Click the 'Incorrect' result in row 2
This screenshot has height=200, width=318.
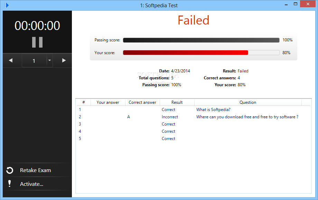tap(170, 117)
